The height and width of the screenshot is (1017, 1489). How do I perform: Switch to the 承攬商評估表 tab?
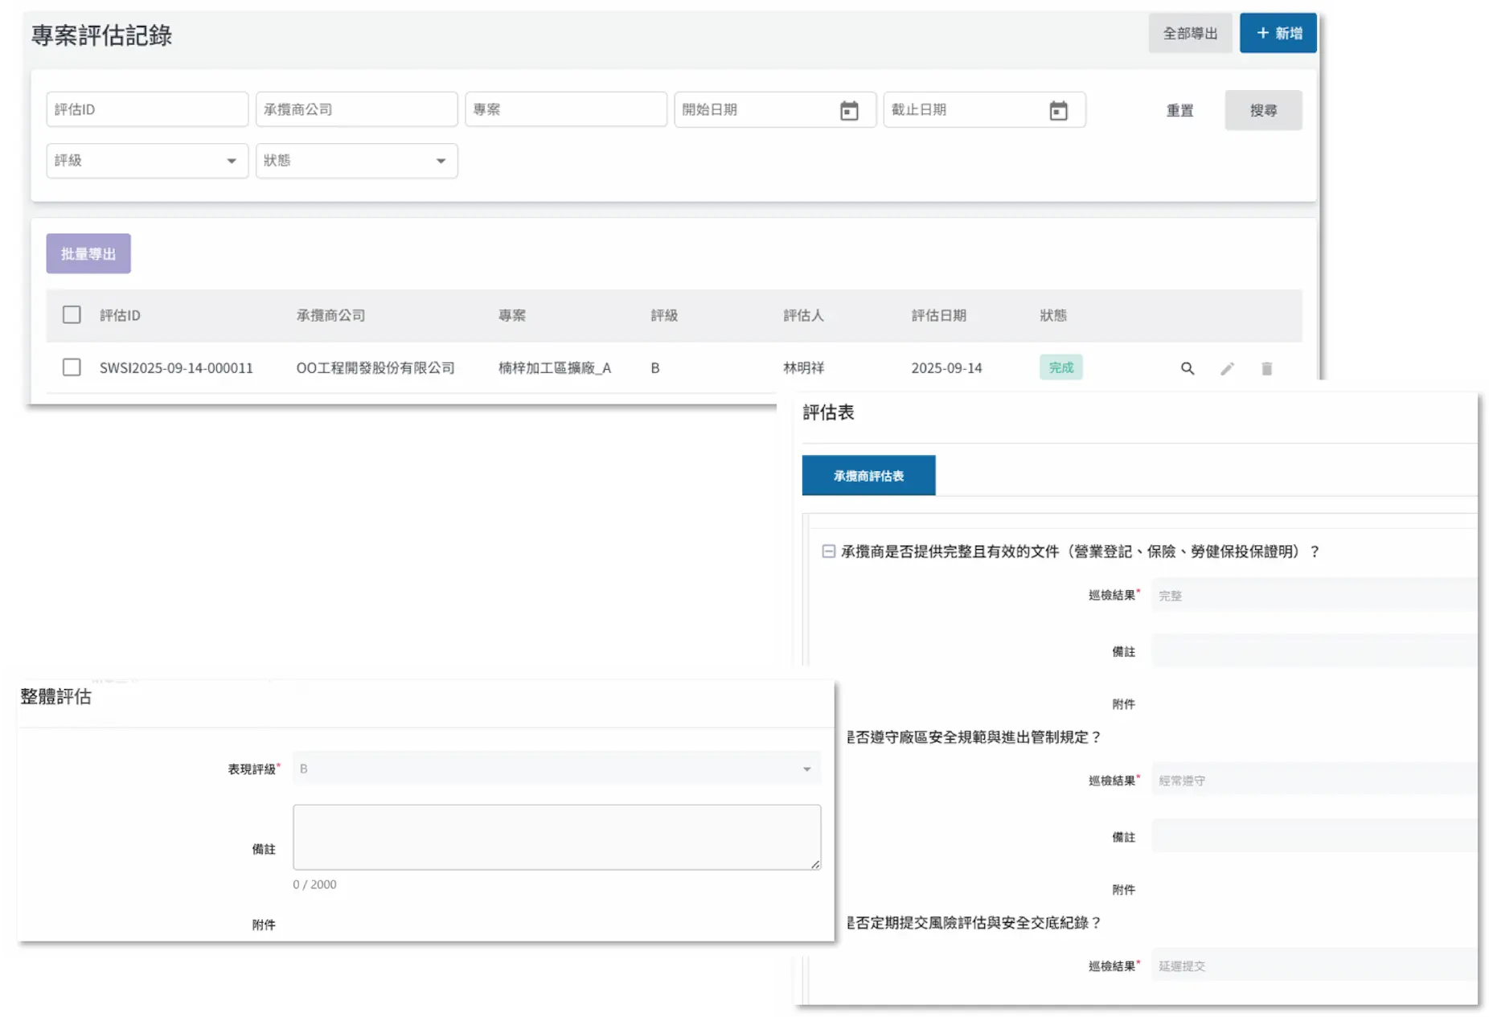tap(868, 476)
